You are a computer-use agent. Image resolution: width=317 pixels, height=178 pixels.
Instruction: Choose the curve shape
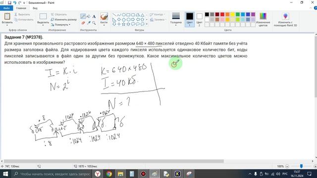click(119, 15)
